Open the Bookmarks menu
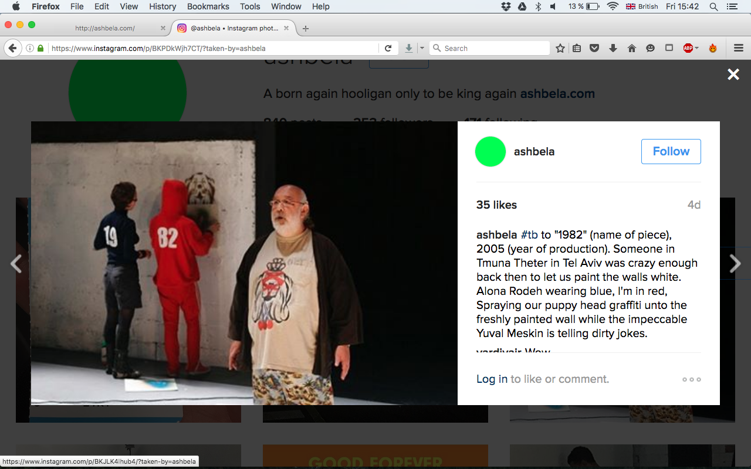The image size is (751, 469). (208, 6)
